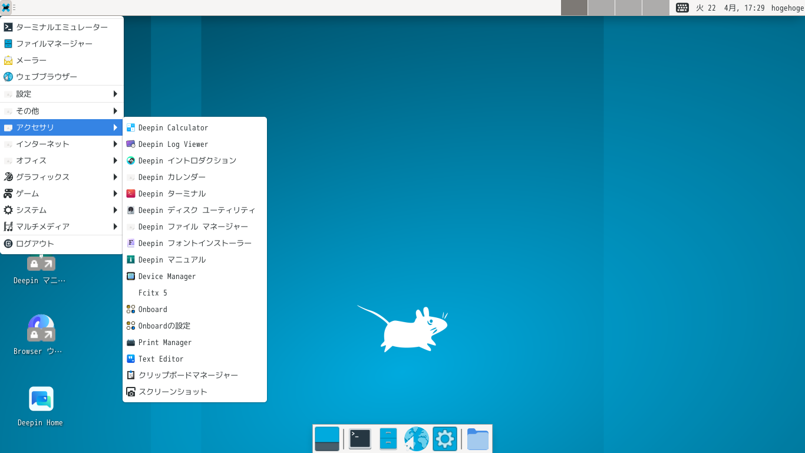
Task: Open the home folder icon in dock
Action: pos(478,439)
